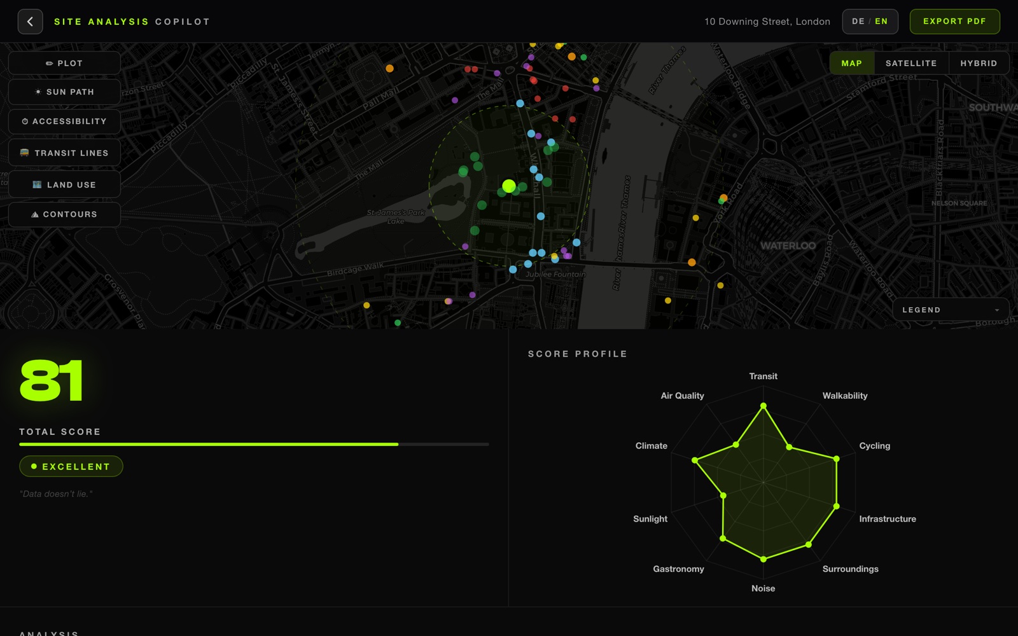Click the Air Quality radar label

pyautogui.click(x=682, y=396)
